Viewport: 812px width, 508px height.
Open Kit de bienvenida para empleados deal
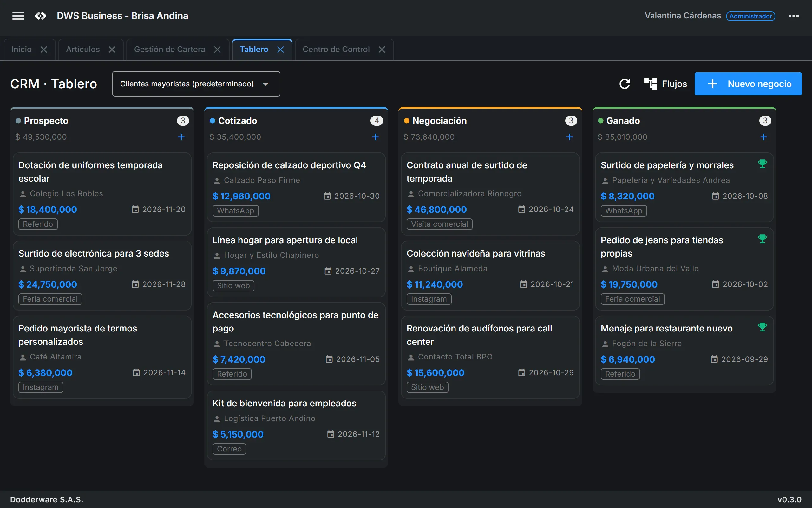click(x=296, y=425)
